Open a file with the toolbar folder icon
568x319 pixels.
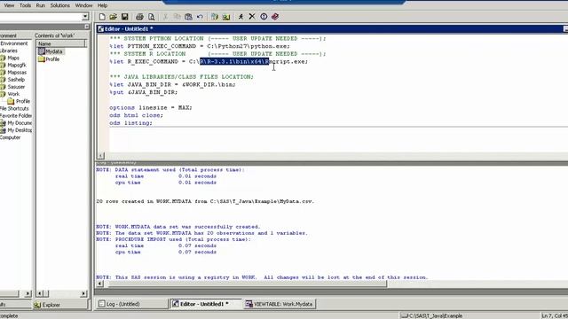click(x=113, y=17)
